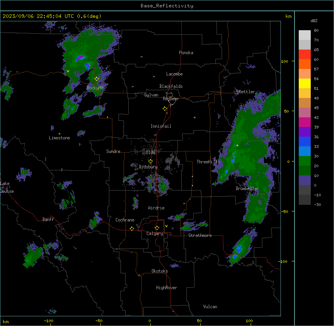Pick the red 65–60 dBZ legend swatch
Image resolution: width=334 pixels, height=326 pixels.
point(305,54)
